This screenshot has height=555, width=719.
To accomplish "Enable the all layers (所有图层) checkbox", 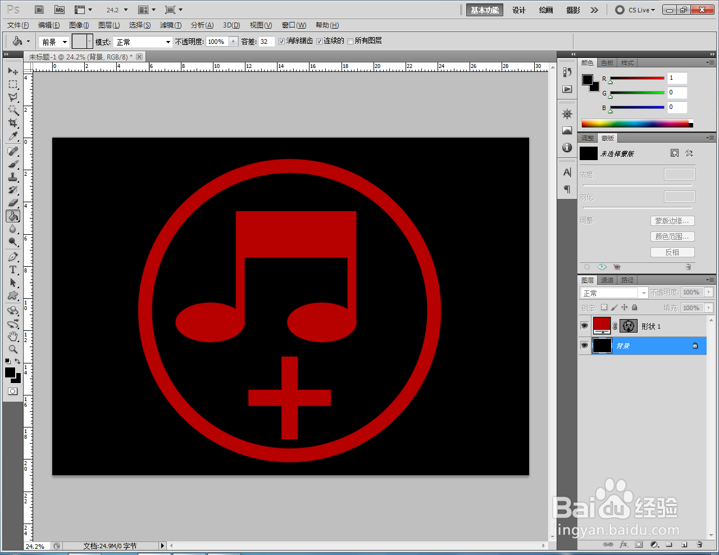I will pos(351,42).
